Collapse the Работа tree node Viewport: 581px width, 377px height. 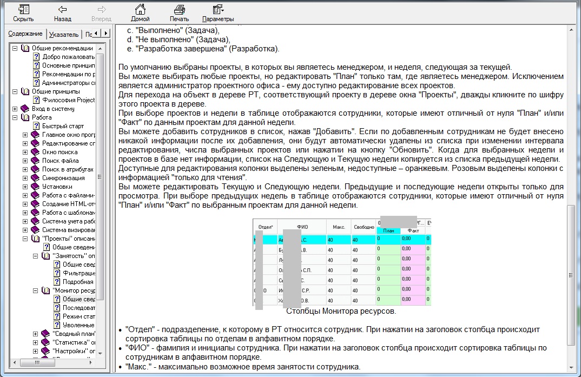coord(15,117)
